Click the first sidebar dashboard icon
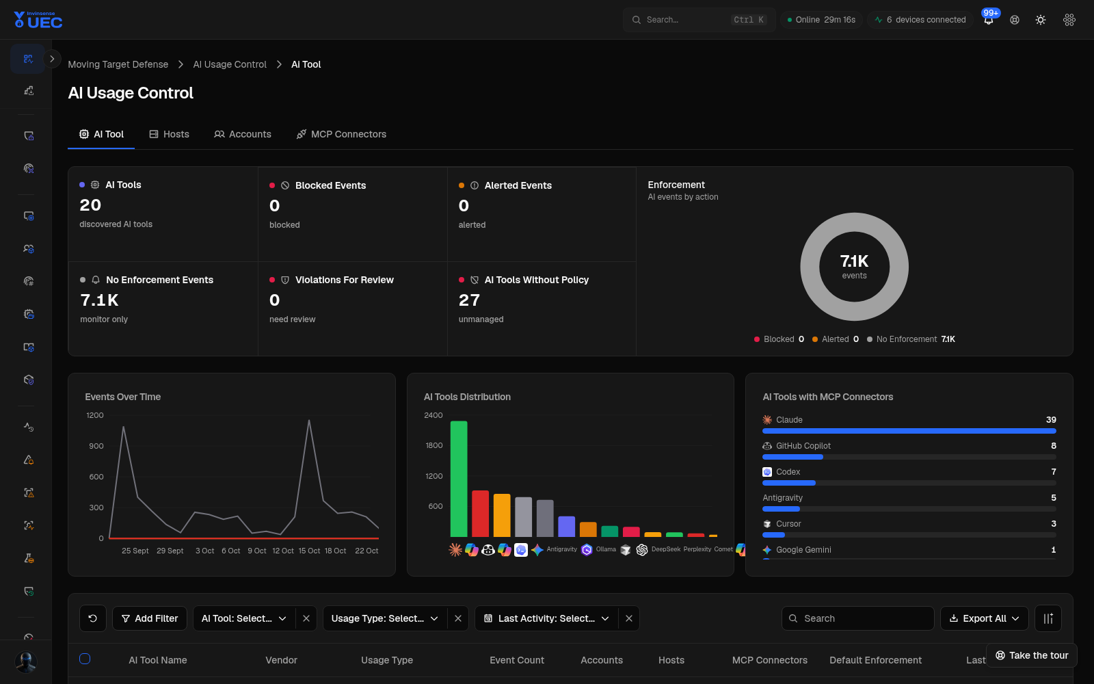The height and width of the screenshot is (684, 1094). [x=28, y=59]
